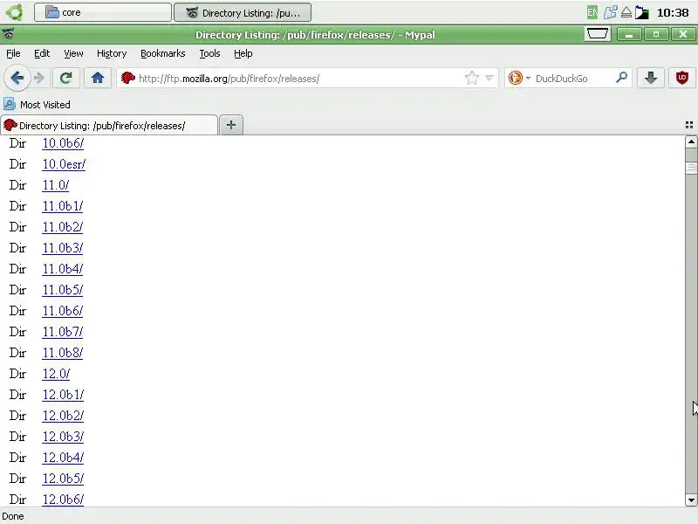The height and width of the screenshot is (524, 698).
Task: Select the Directory Listing browser tab
Action: click(109, 125)
